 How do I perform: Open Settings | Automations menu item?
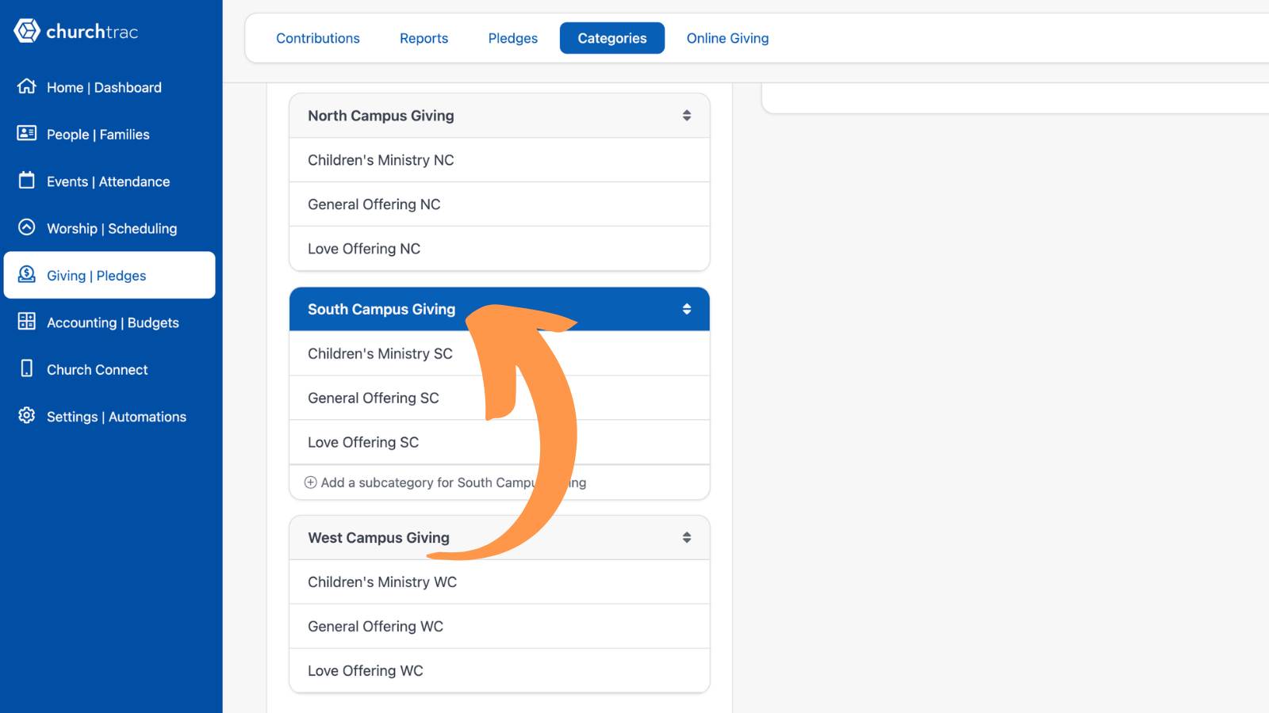[109, 417]
